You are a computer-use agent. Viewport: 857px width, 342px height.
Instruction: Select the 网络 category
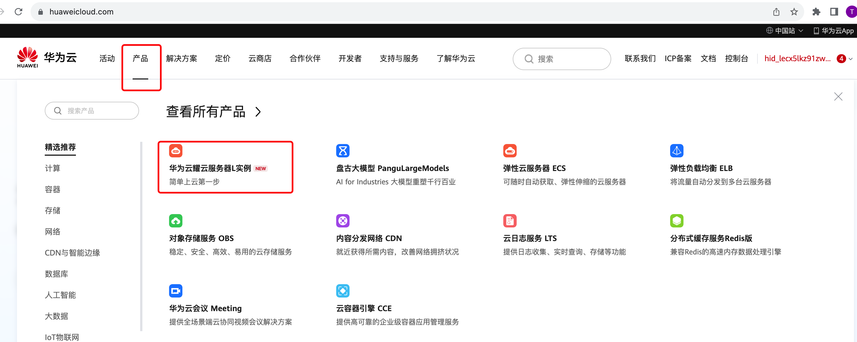[53, 232]
